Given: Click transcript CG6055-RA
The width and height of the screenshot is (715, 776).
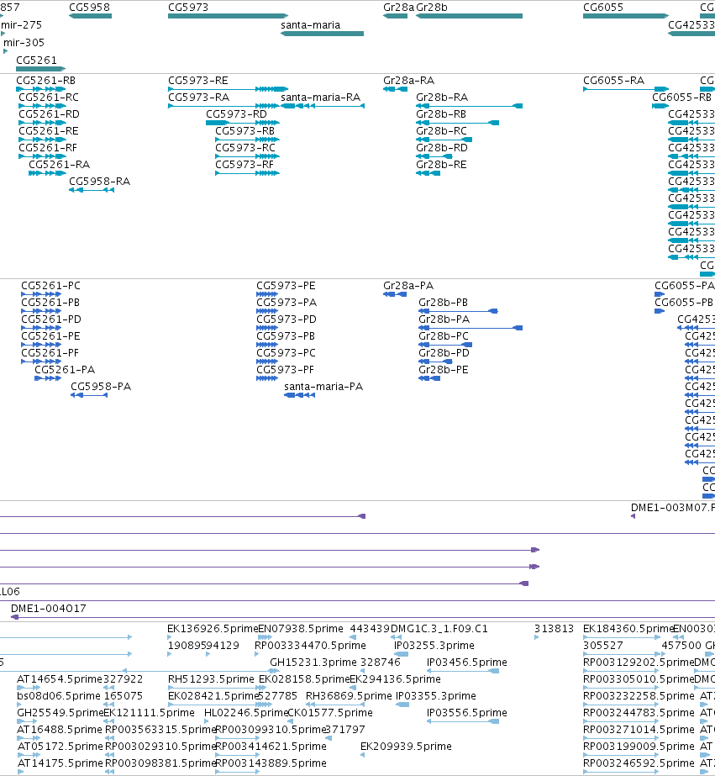Looking at the screenshot, I should click(613, 81).
